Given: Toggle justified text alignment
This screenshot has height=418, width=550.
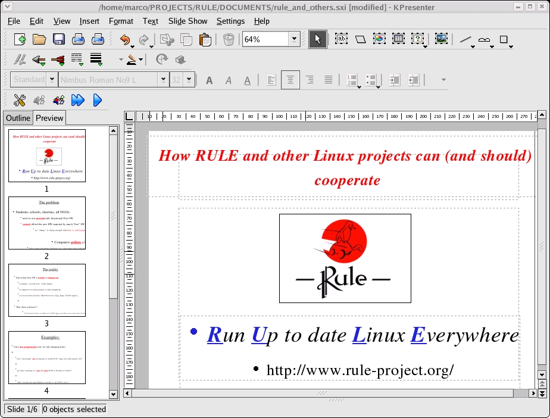Looking at the screenshot, I should (x=329, y=80).
